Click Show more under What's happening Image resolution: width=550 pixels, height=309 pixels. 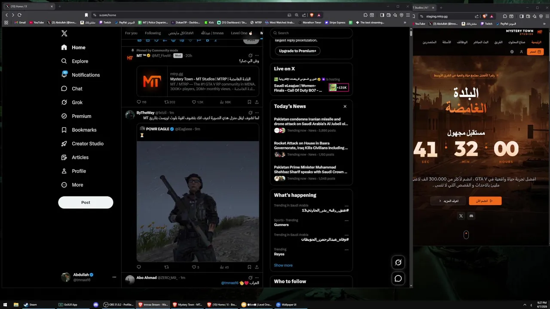click(x=283, y=265)
